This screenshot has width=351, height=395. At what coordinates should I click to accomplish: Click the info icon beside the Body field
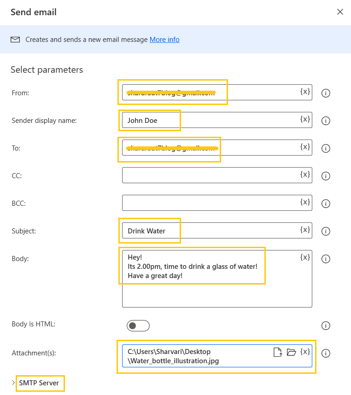[x=326, y=259]
